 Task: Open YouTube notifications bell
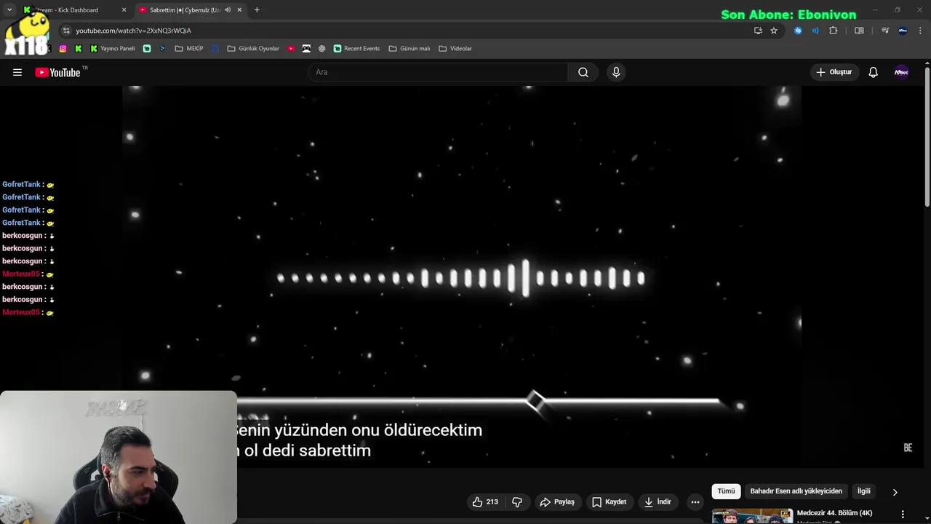tap(873, 72)
